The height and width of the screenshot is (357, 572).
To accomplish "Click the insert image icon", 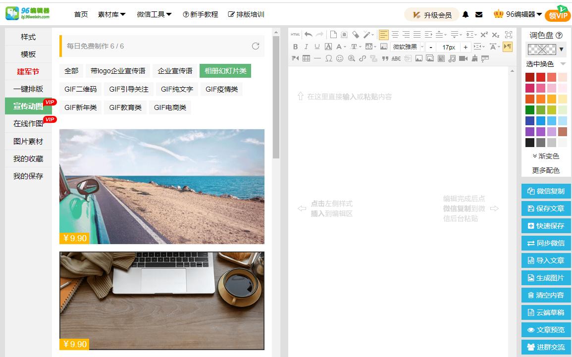I will [x=418, y=58].
